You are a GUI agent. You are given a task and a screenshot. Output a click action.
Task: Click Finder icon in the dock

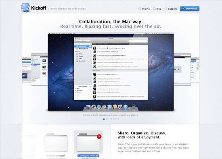click(88, 107)
